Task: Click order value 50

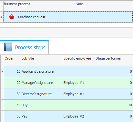Action: [19, 116]
